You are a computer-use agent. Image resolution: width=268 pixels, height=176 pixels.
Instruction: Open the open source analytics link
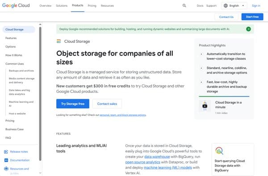click(142, 162)
